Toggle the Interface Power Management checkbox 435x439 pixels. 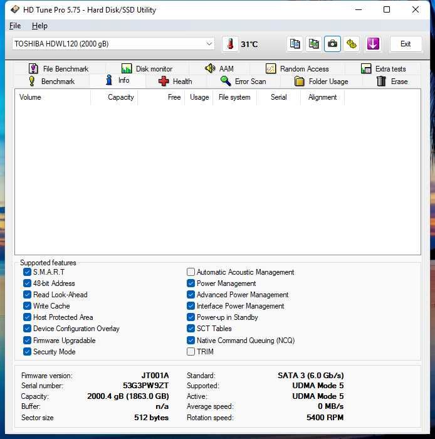click(x=191, y=306)
